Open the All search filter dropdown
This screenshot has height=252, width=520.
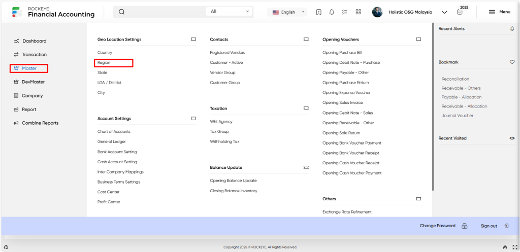pyautogui.click(x=230, y=12)
